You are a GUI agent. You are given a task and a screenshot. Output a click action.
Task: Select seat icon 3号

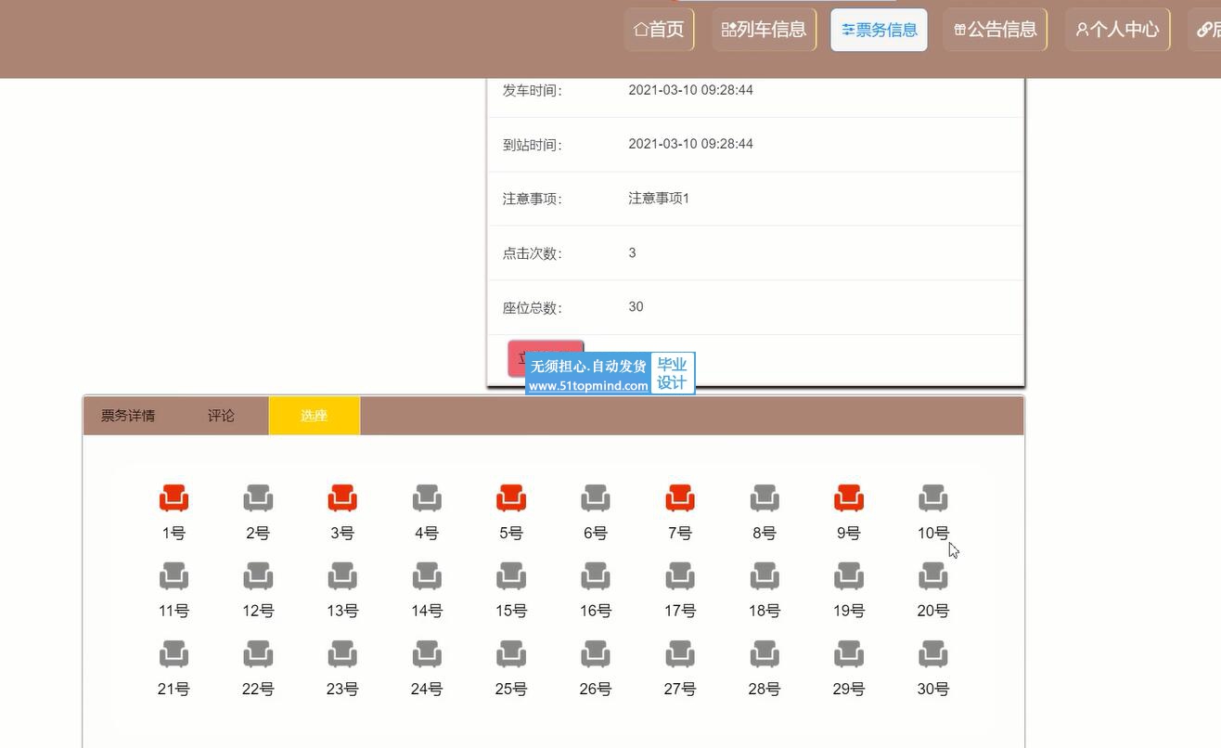point(342,498)
